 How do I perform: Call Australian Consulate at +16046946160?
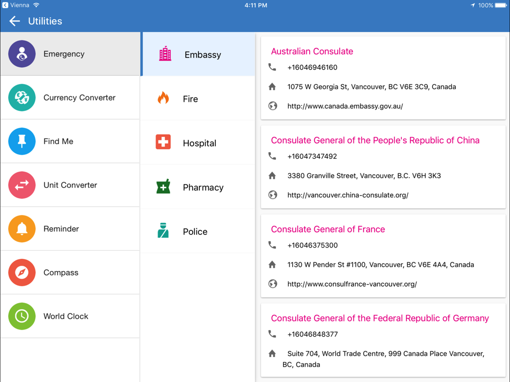(x=312, y=67)
